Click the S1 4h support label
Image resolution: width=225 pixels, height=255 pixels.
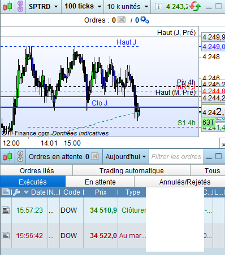pos(187,123)
